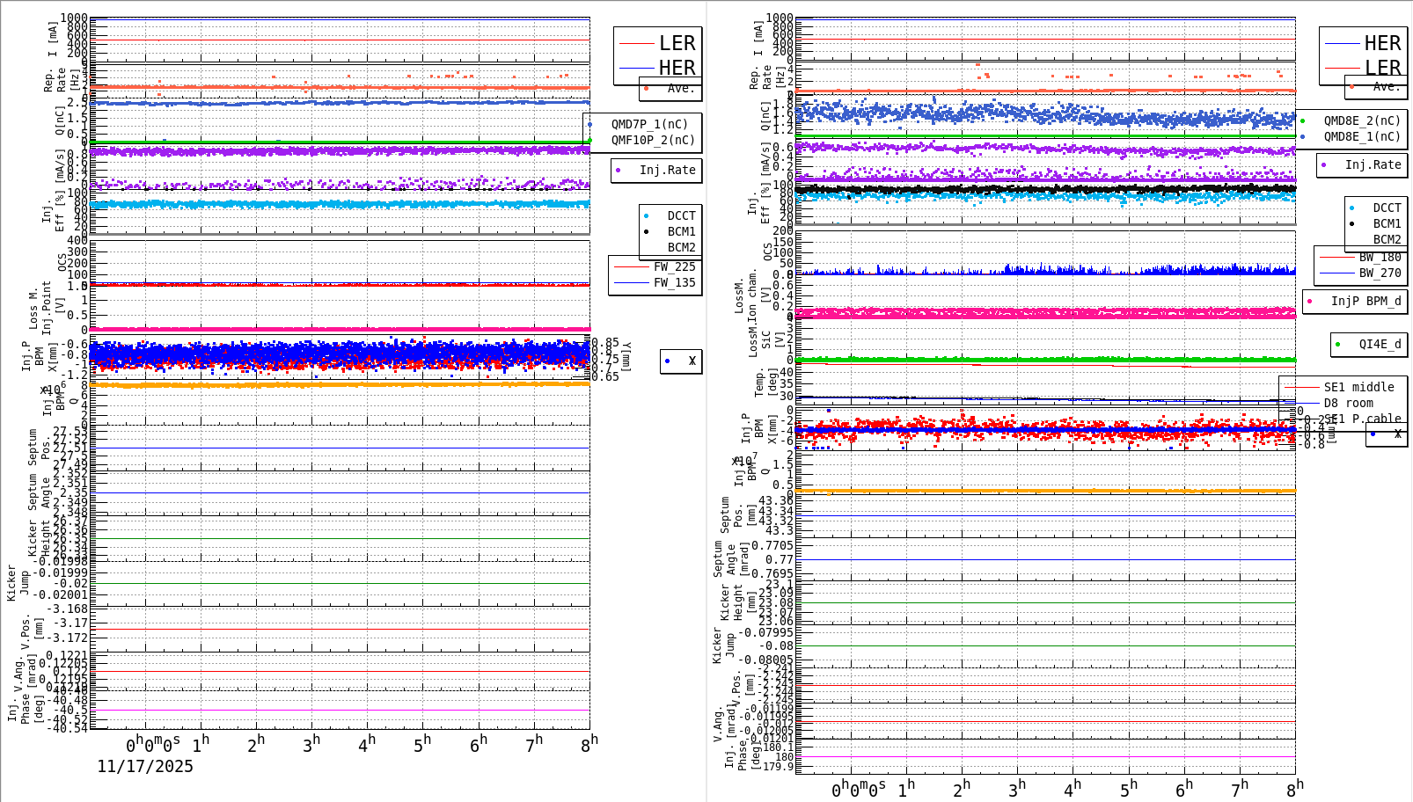
Task: Select the InjP BPM_d legend entry
Action: (x=1365, y=301)
